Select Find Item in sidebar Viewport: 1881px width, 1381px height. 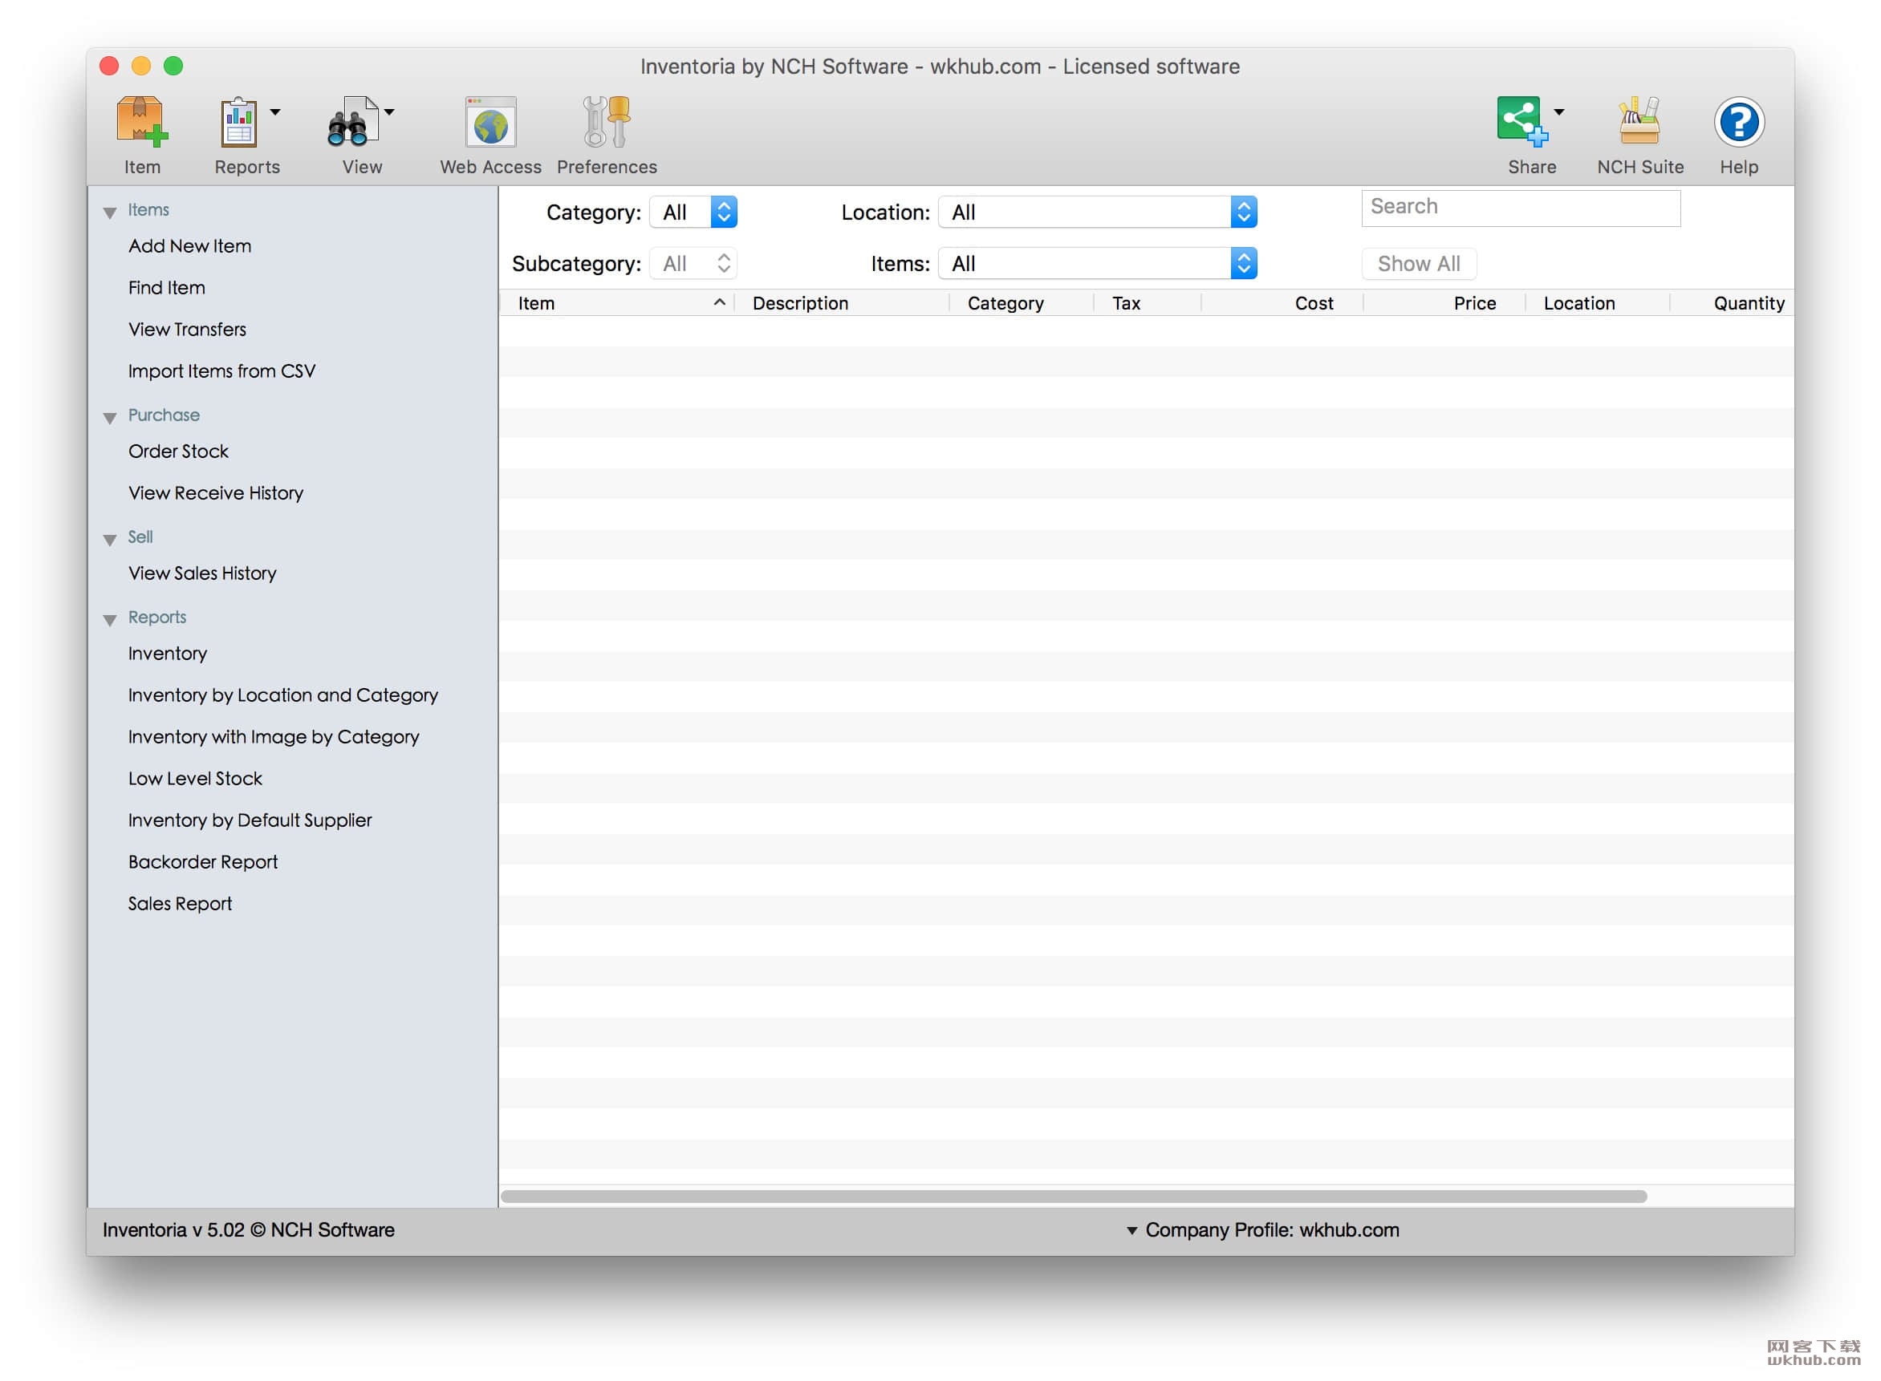pyautogui.click(x=166, y=288)
